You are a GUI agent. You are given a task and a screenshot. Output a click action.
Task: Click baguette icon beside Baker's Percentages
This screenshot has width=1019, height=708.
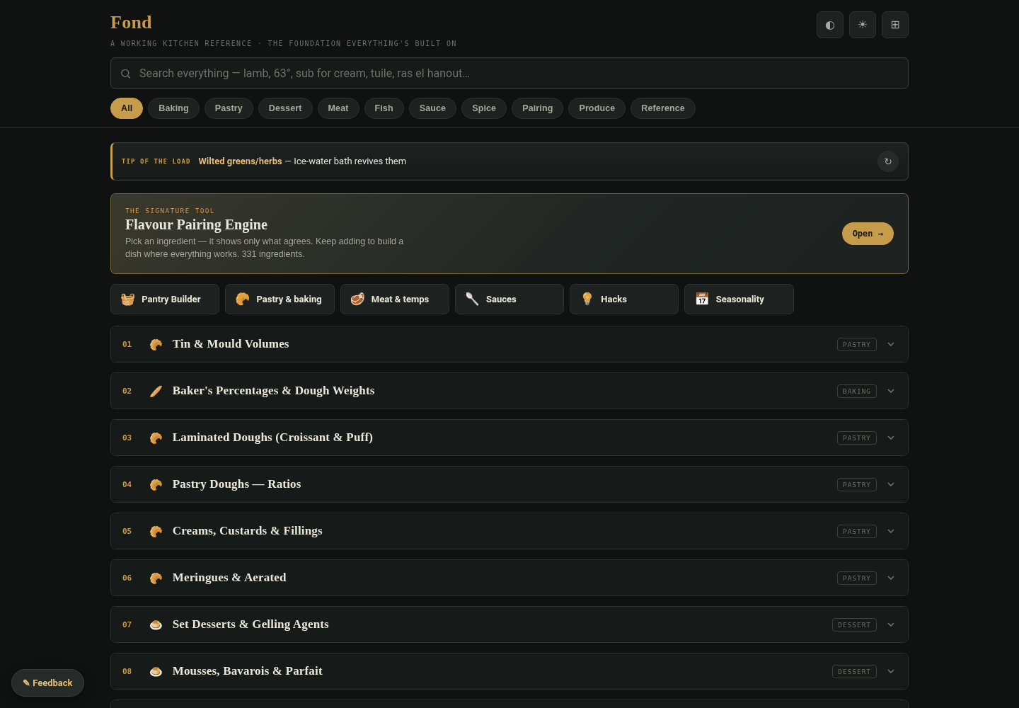point(156,391)
